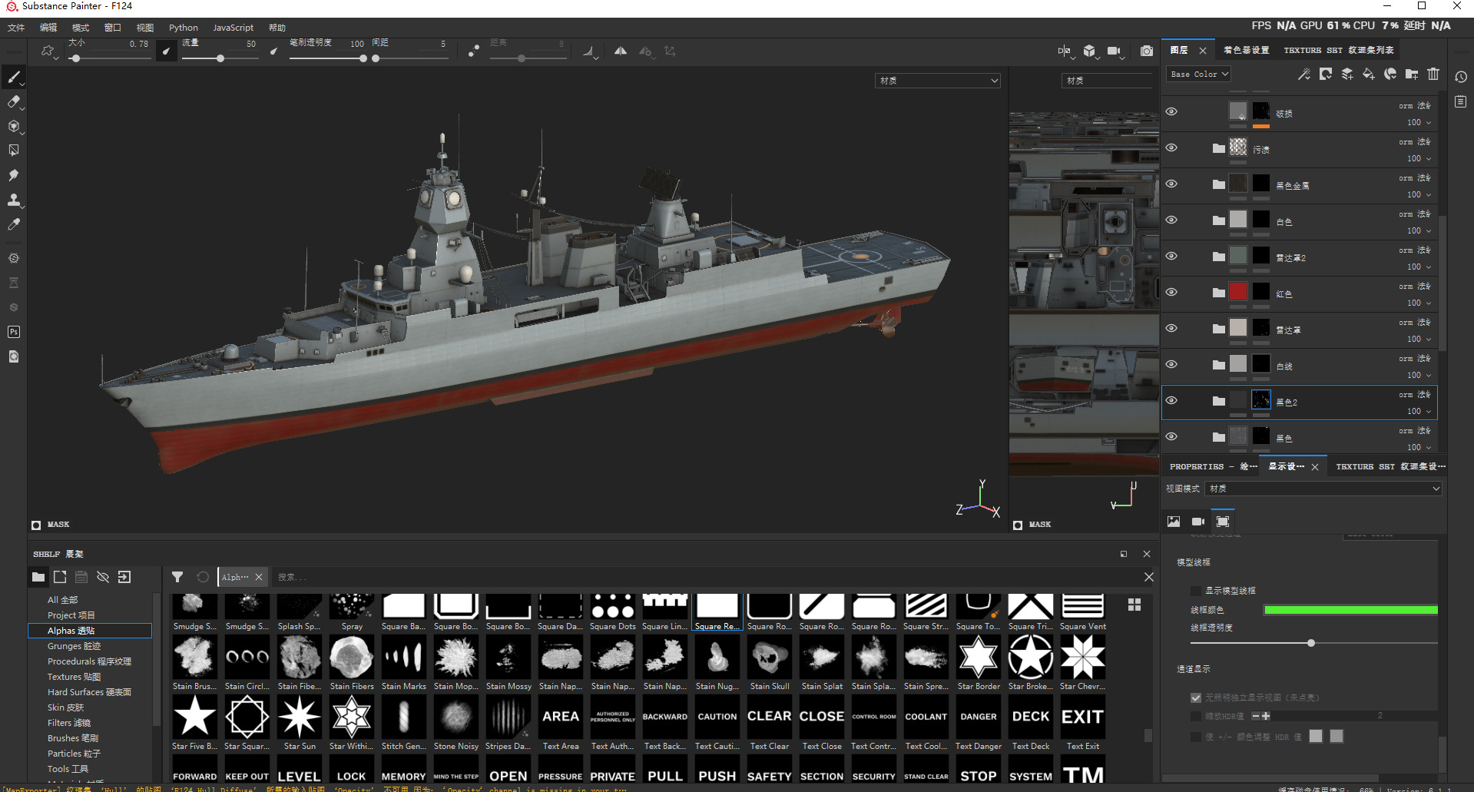Open the Base Color channel dropdown
The image size is (1474, 792).
pyautogui.click(x=1198, y=74)
